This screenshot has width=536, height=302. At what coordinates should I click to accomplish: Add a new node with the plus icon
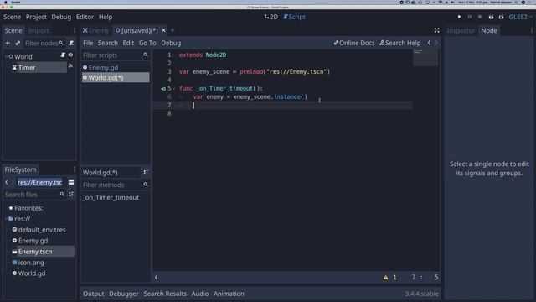(x=8, y=43)
